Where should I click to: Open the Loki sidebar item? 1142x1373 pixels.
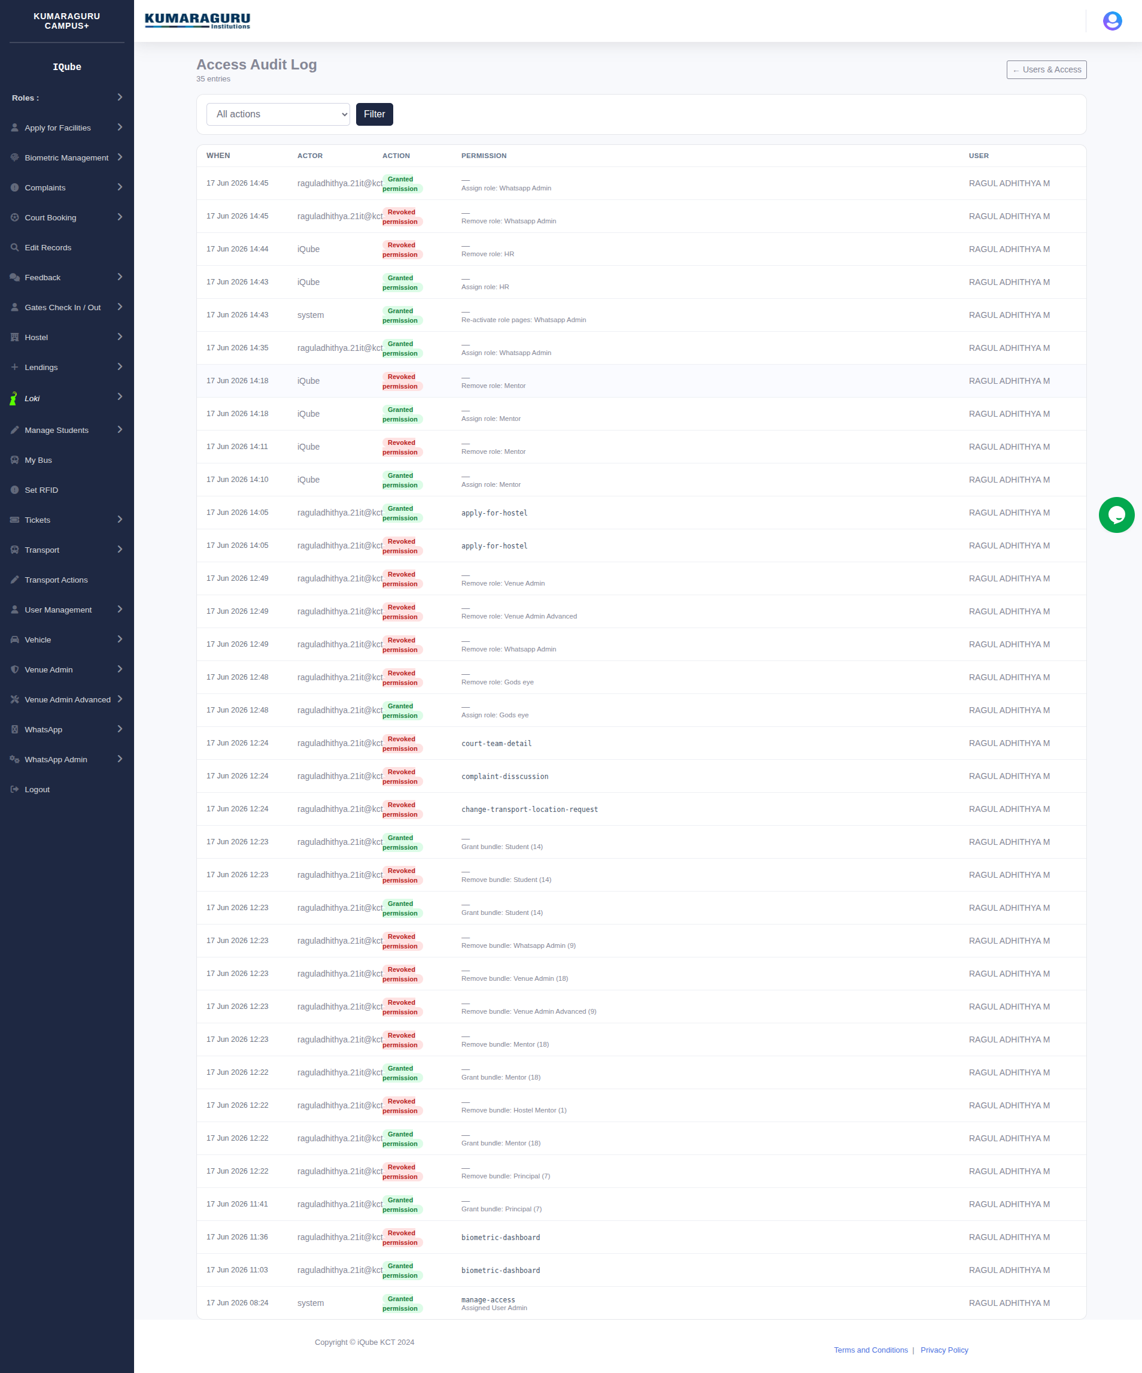pyautogui.click(x=66, y=398)
